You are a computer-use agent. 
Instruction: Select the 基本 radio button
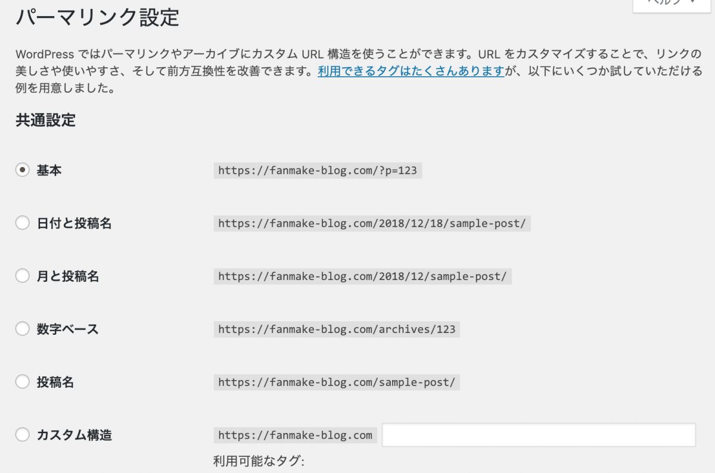click(23, 170)
